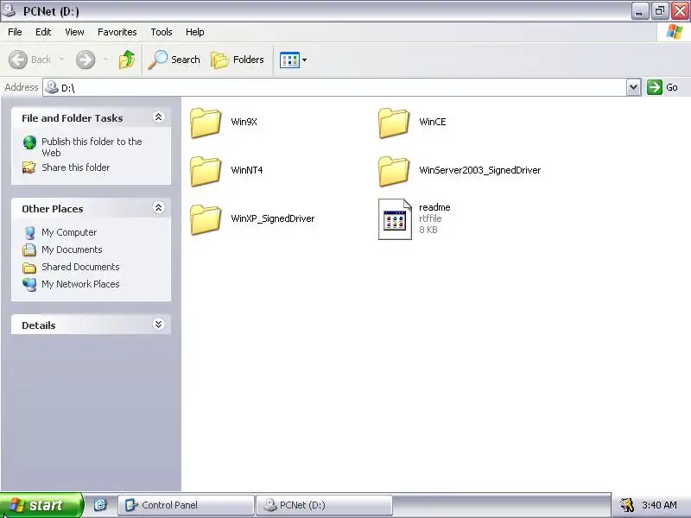
Task: Minimize the PCNet (D:) window
Action: pos(639,11)
